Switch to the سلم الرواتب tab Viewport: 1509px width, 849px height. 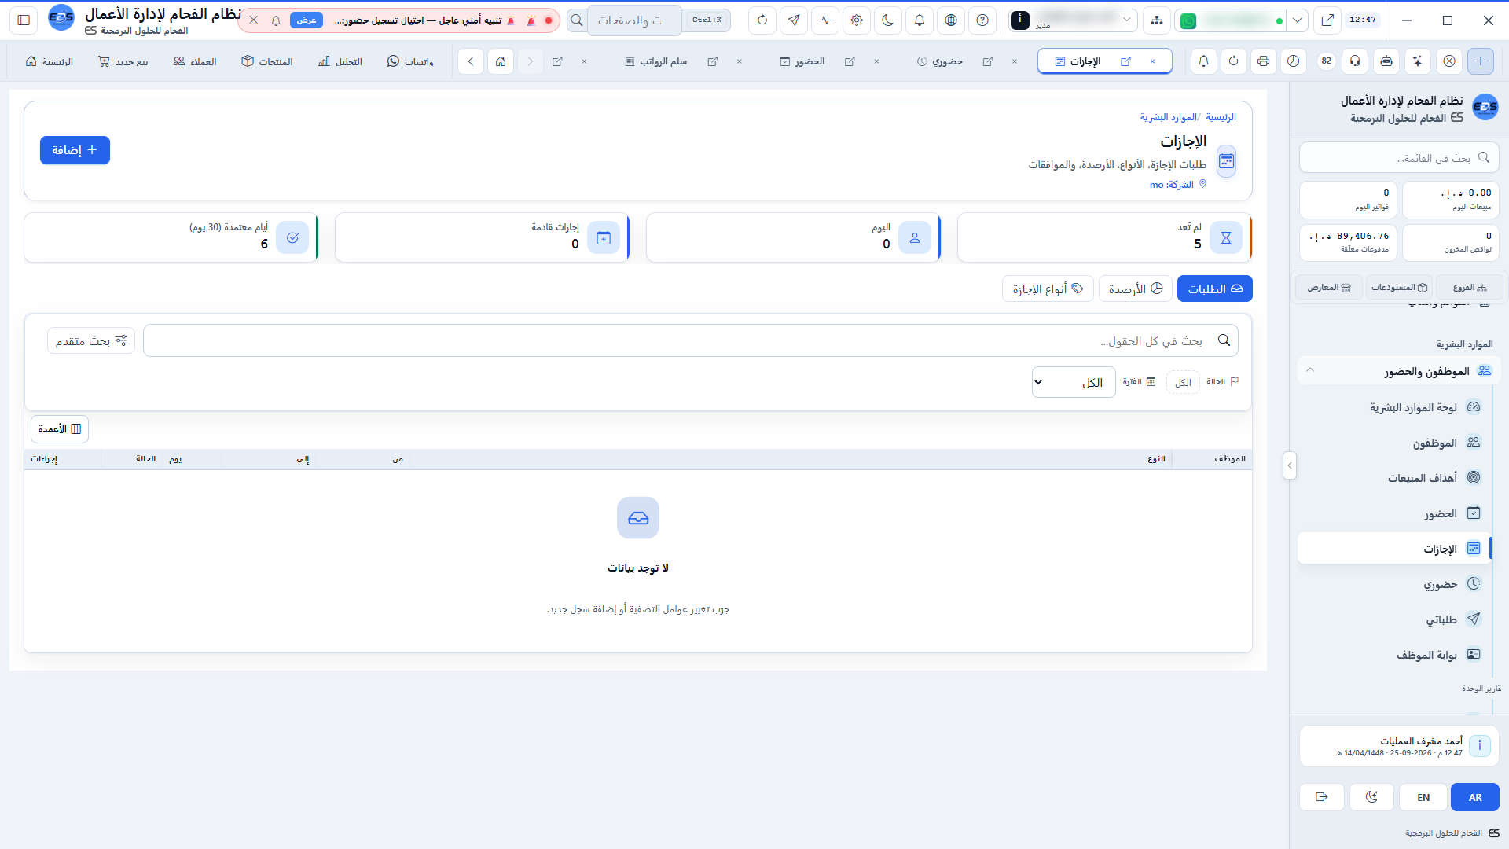[656, 61]
